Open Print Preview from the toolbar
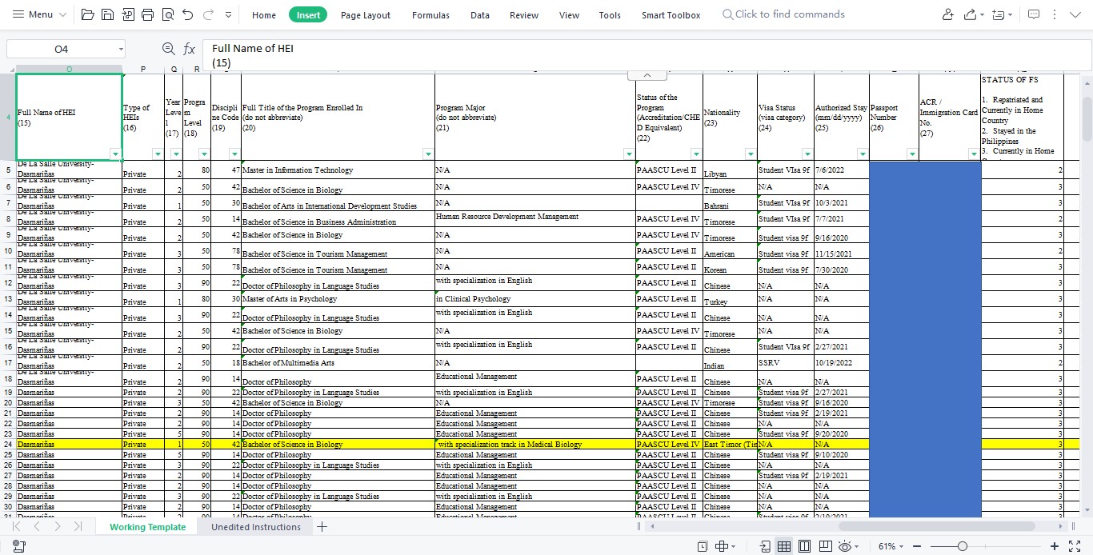1093x555 pixels. point(167,15)
